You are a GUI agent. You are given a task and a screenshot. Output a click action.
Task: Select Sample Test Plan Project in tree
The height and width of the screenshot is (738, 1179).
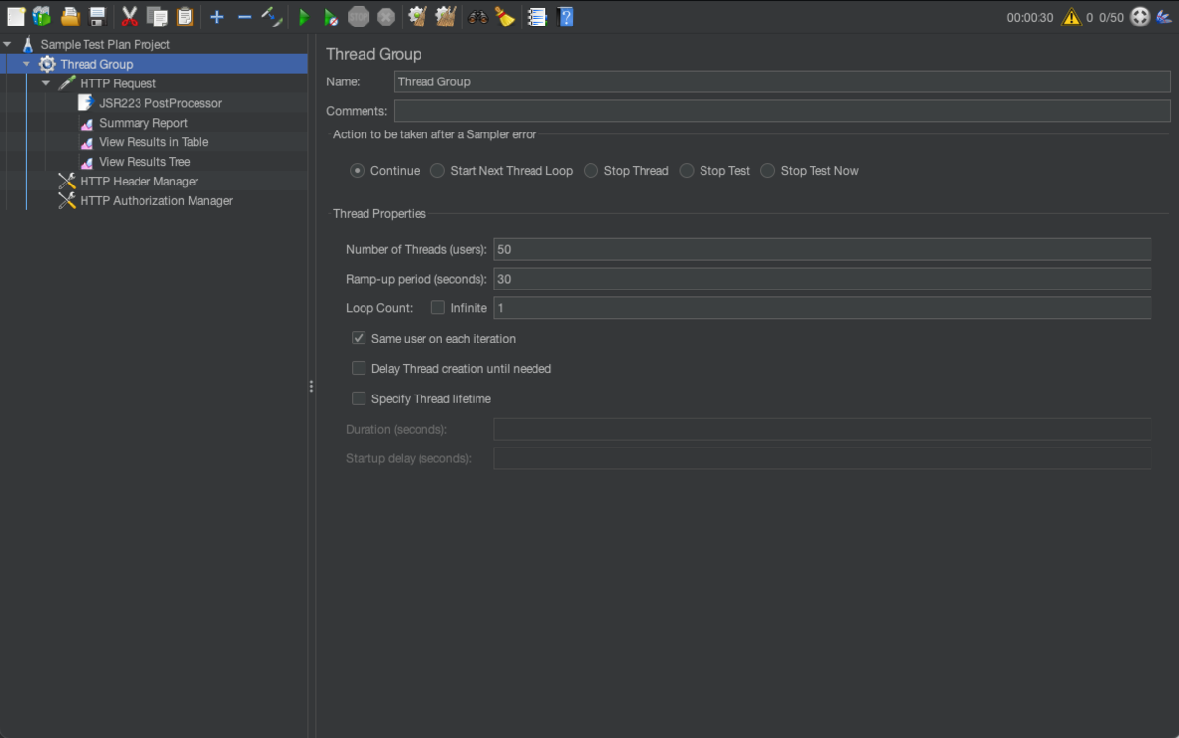(105, 44)
